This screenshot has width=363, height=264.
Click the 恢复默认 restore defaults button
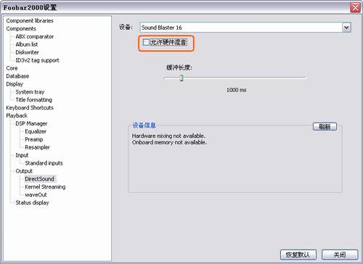tap(298, 255)
